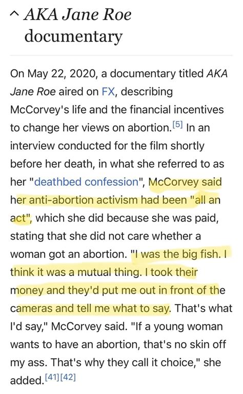This screenshot has height=394, width=243.
Task: Click the word 'documentary' in the heading
Action: [73, 36]
